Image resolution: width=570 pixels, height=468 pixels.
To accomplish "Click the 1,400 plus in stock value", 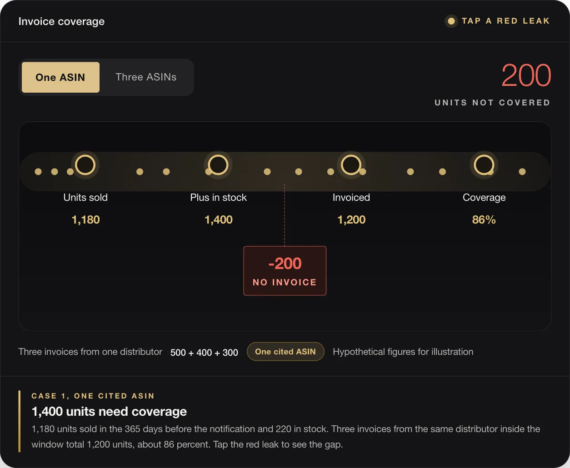I will (218, 220).
